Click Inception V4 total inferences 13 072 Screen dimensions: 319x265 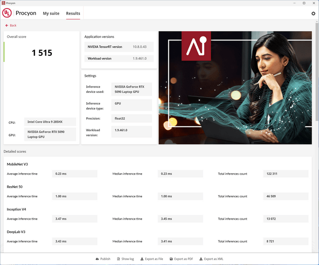click(286, 219)
